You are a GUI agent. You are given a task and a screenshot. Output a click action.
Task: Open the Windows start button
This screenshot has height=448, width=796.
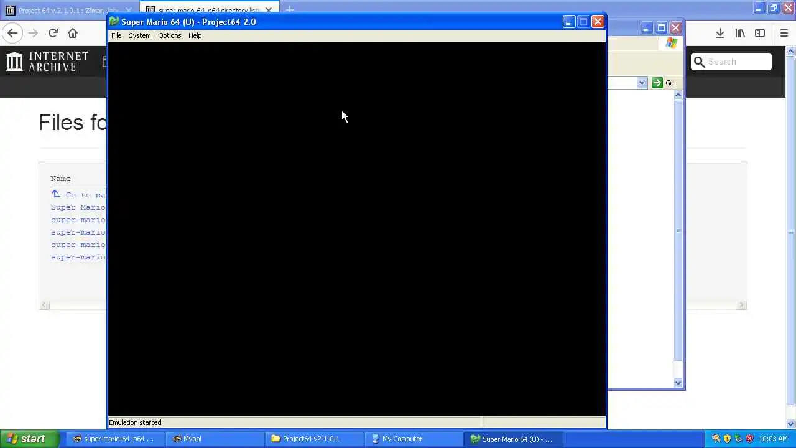pyautogui.click(x=29, y=439)
